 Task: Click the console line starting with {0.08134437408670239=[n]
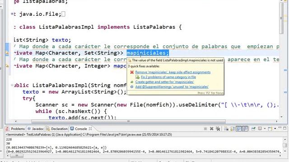point(56,148)
